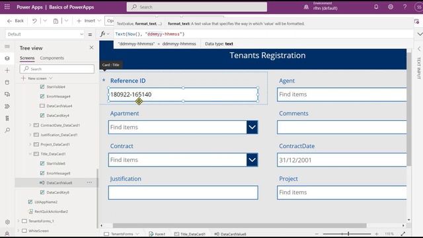Switch to the Screens tab

point(27,58)
